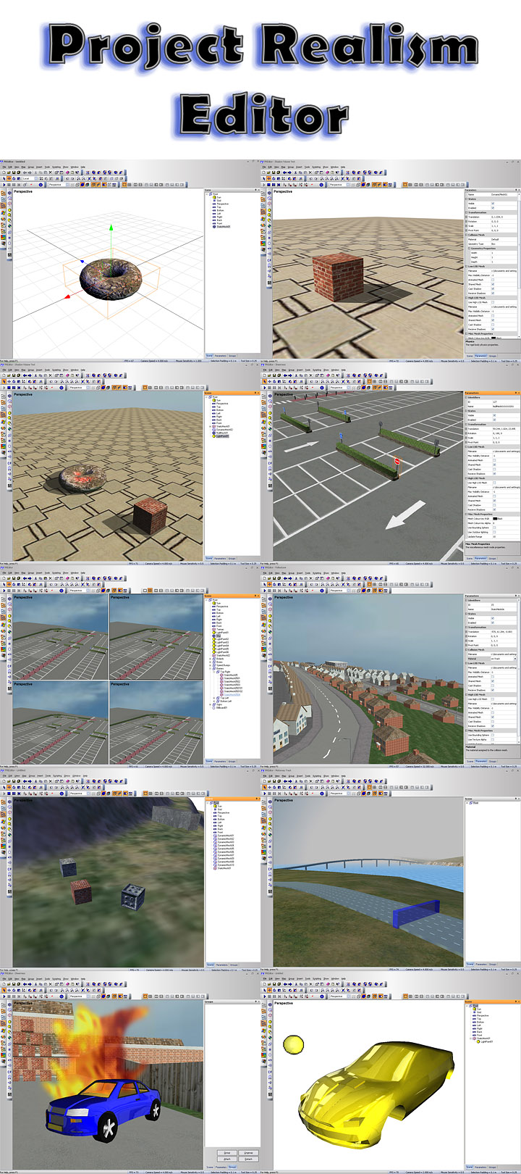Click Group button in burning car screenshot
The image size is (521, 1174).
point(227,1153)
